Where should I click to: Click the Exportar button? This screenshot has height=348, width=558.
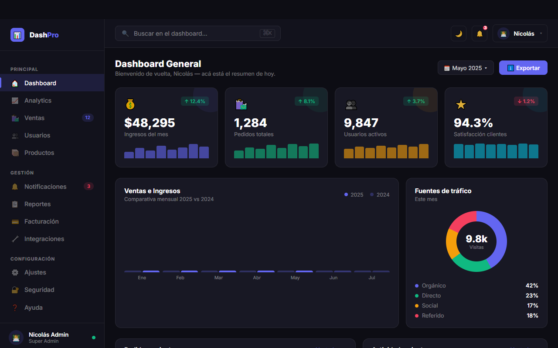pos(523,68)
